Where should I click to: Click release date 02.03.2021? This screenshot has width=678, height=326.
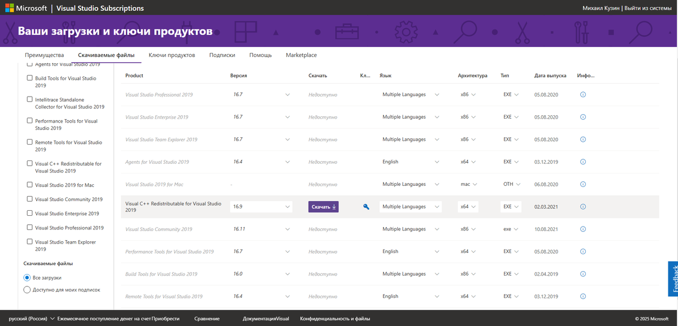(x=546, y=207)
